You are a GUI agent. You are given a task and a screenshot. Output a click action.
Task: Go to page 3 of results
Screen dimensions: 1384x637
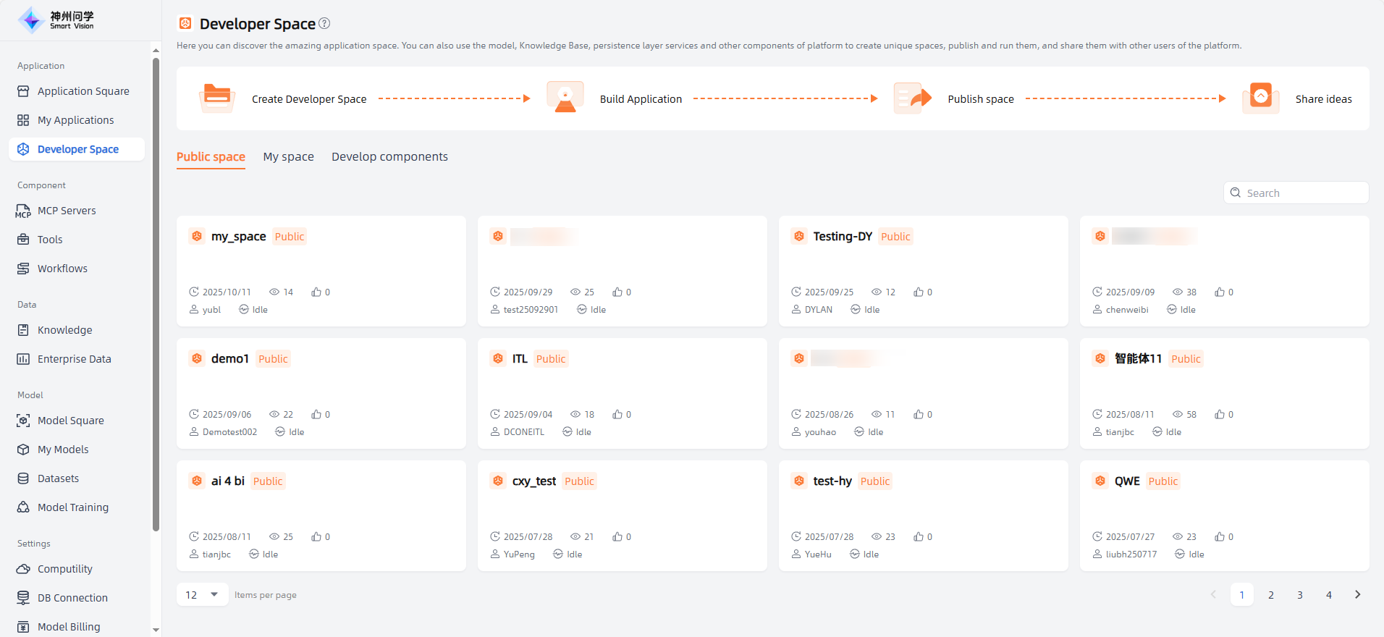pos(1299,595)
